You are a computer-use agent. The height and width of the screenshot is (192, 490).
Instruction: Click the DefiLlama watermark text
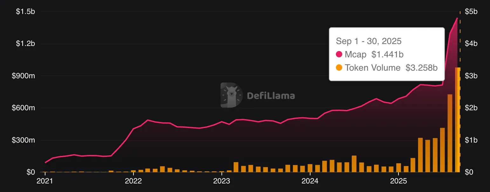point(271,96)
